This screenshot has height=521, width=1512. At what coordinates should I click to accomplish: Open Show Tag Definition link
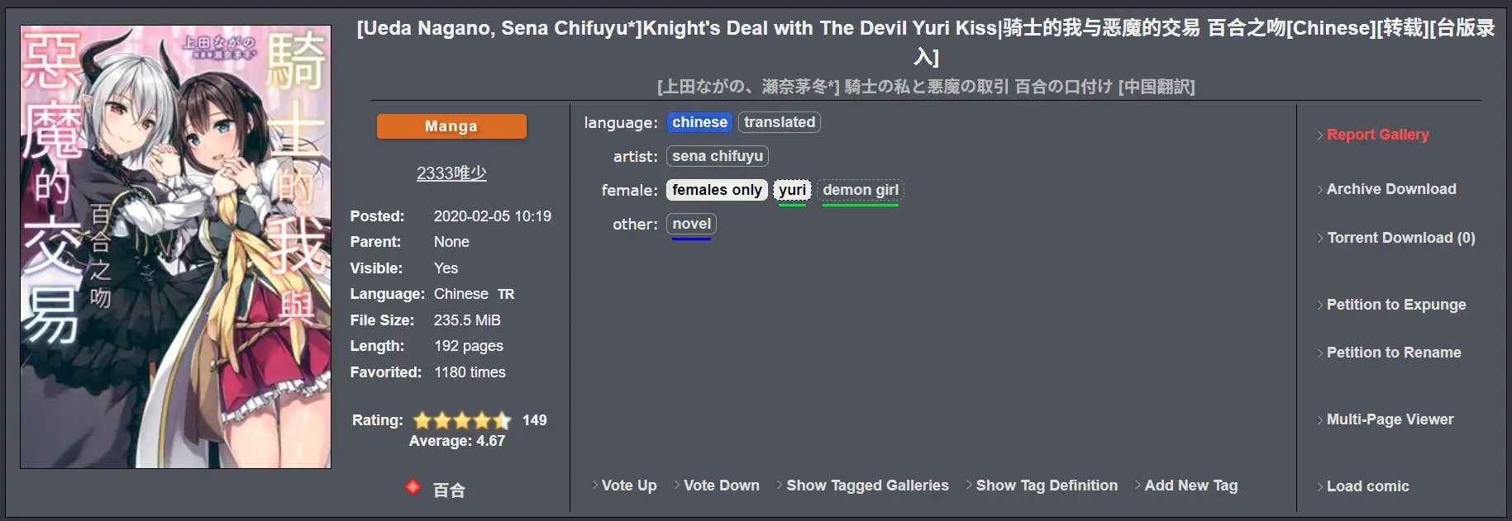(1046, 485)
